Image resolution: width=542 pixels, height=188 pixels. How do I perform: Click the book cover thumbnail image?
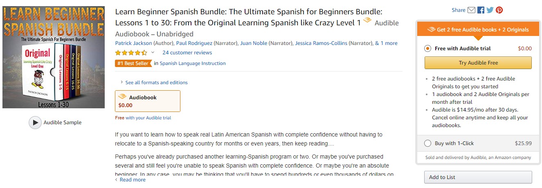(54, 57)
